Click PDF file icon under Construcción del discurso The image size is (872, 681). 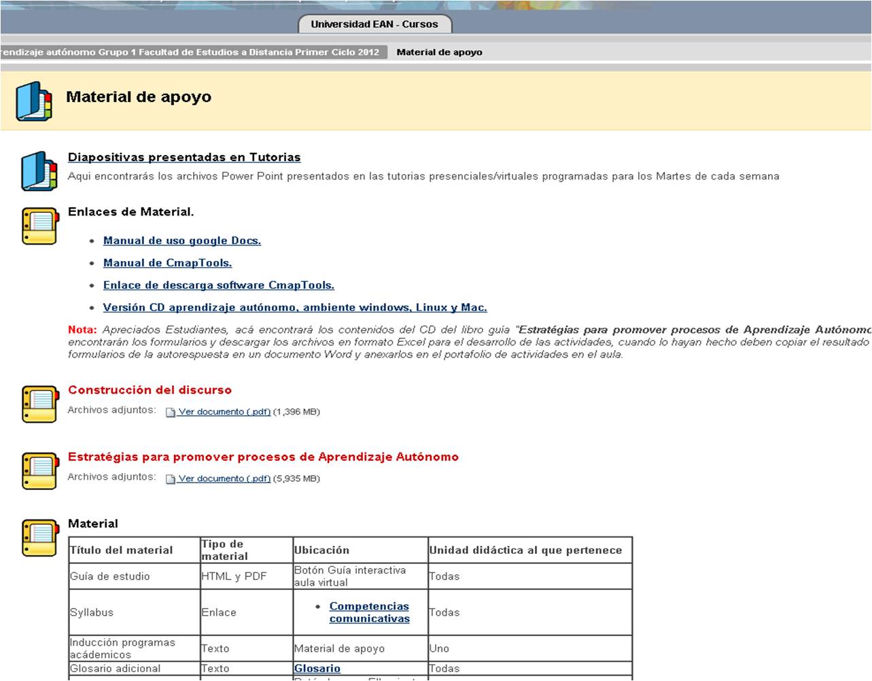[171, 412]
